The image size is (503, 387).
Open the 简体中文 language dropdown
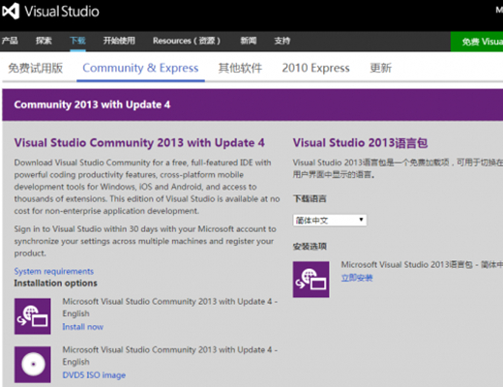click(330, 221)
